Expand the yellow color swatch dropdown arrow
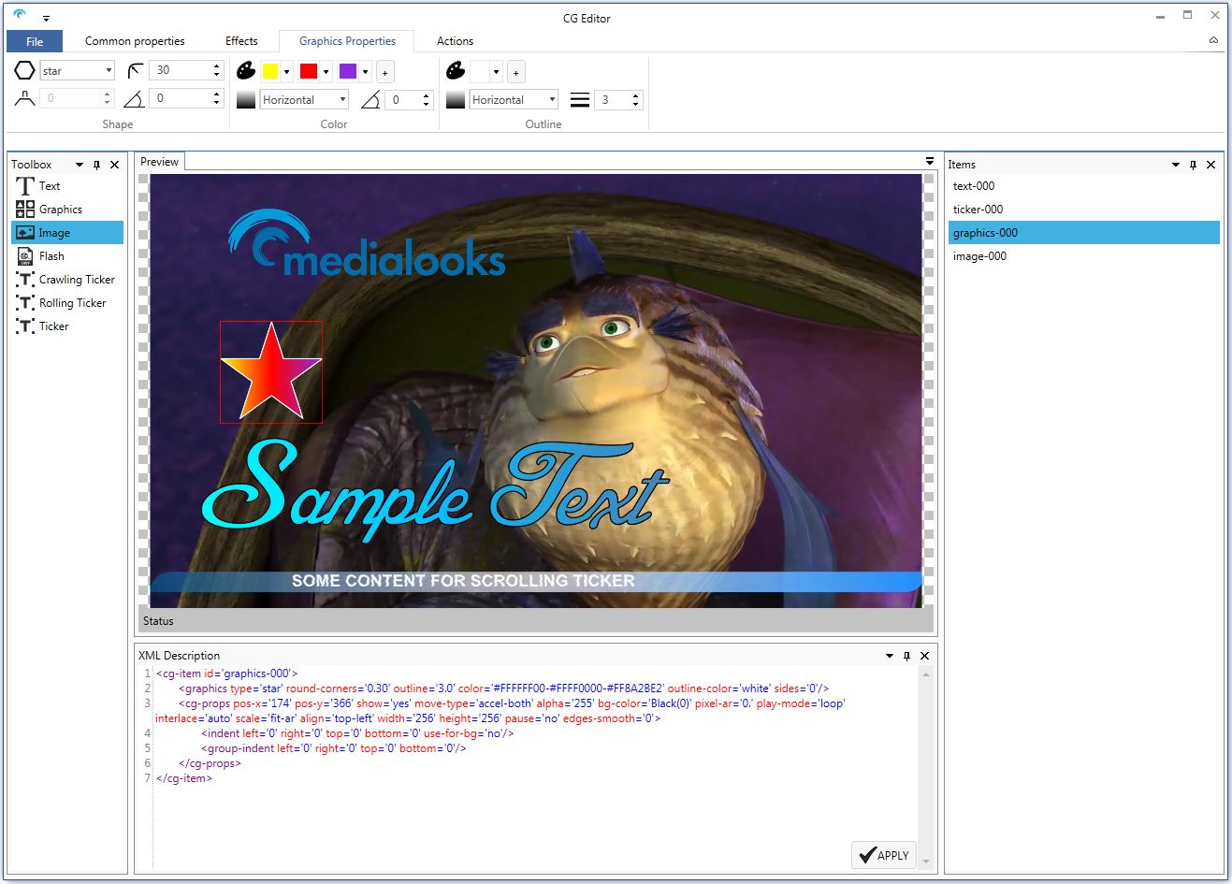 [287, 72]
